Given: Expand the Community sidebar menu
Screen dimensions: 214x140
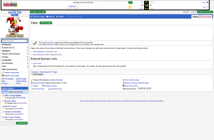Looking at the screenshot, I should pyautogui.click(x=15, y=60).
